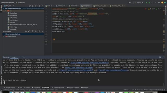
Task: Open the UTF-8 encoding selector
Action: pos(134,90)
